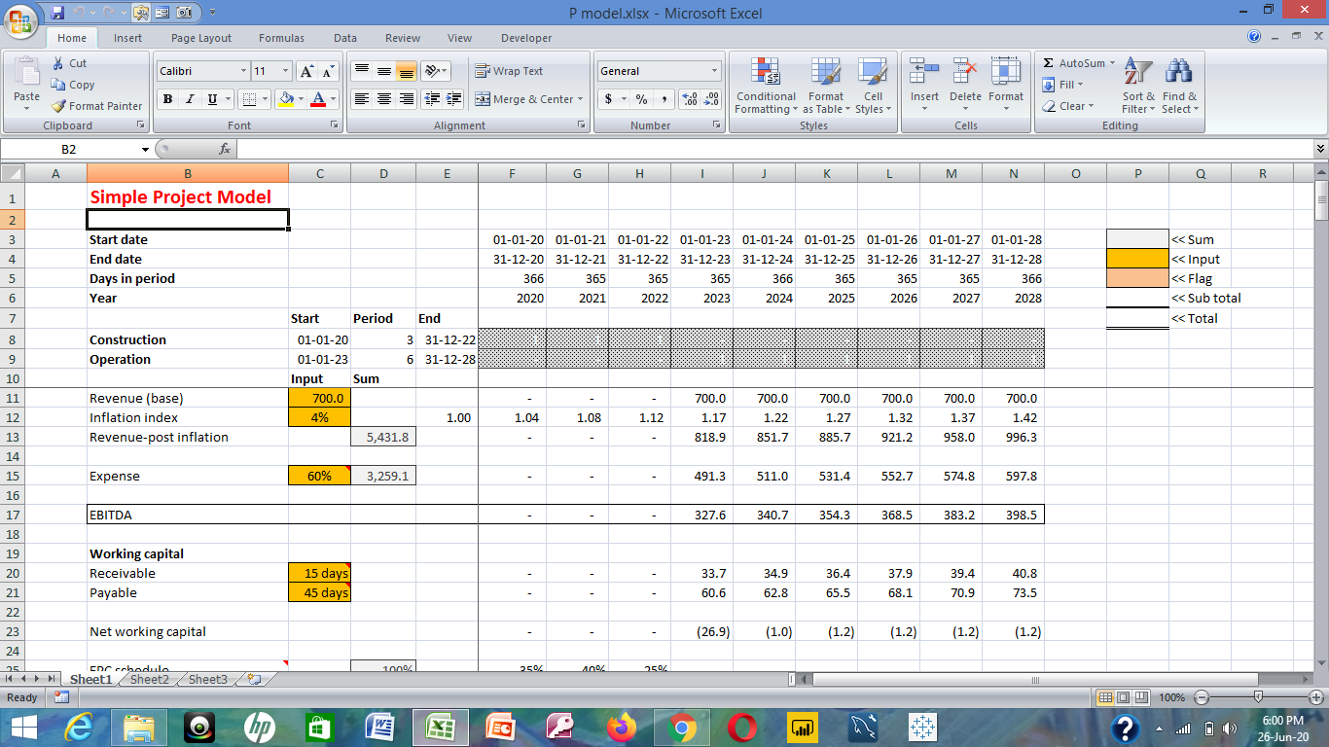1329x747 pixels.
Task: Open Sheet2 tab
Action: (149, 680)
